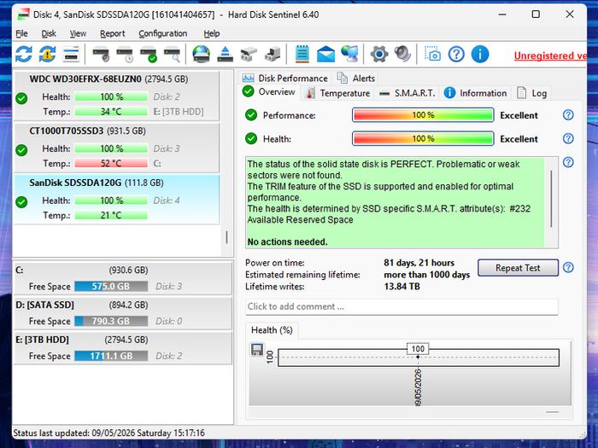
Task: Click the Click to add comment field
Action: click(x=402, y=306)
